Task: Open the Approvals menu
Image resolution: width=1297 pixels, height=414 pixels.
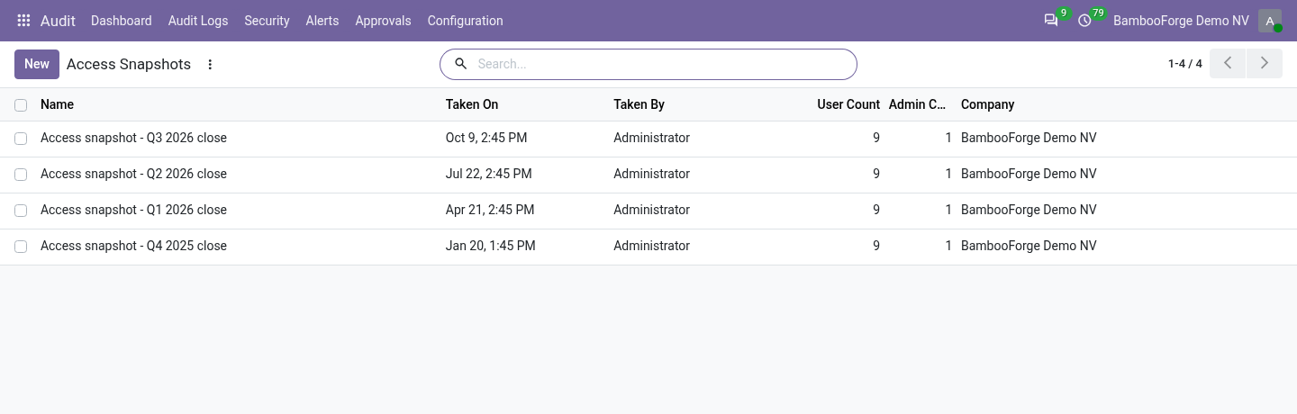Action: coord(383,21)
